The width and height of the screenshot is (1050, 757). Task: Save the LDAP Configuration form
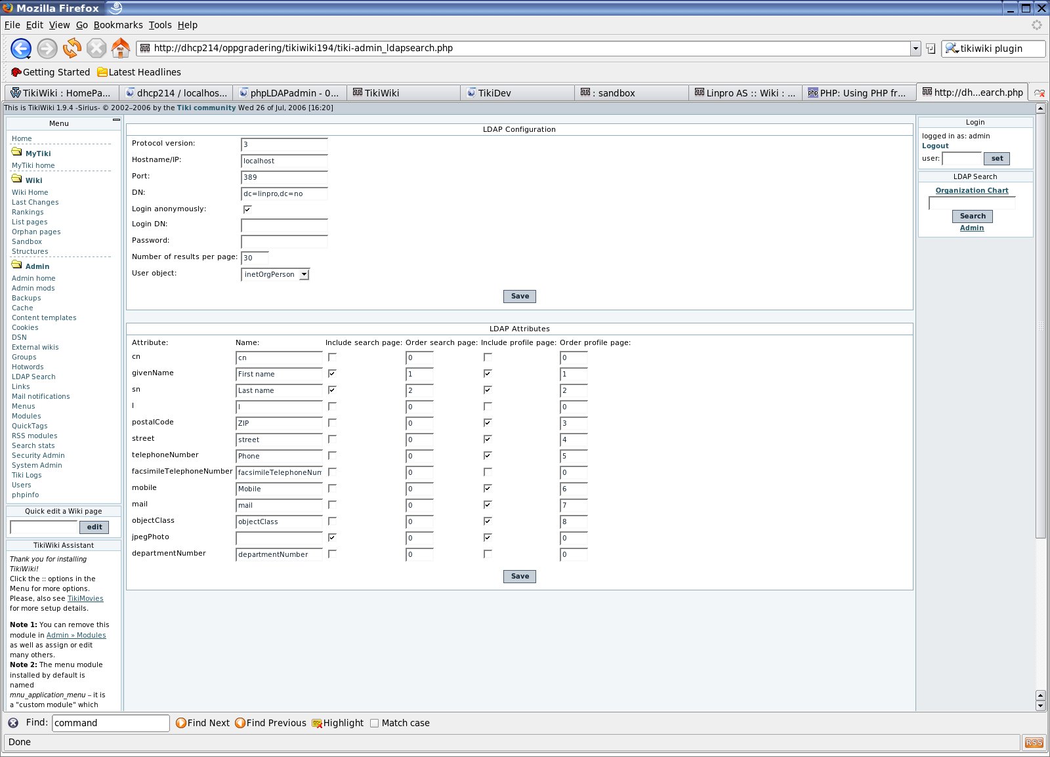coord(520,297)
